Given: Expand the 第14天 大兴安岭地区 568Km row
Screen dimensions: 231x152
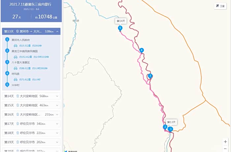Looking at the screenshot, I should pos(31,96).
